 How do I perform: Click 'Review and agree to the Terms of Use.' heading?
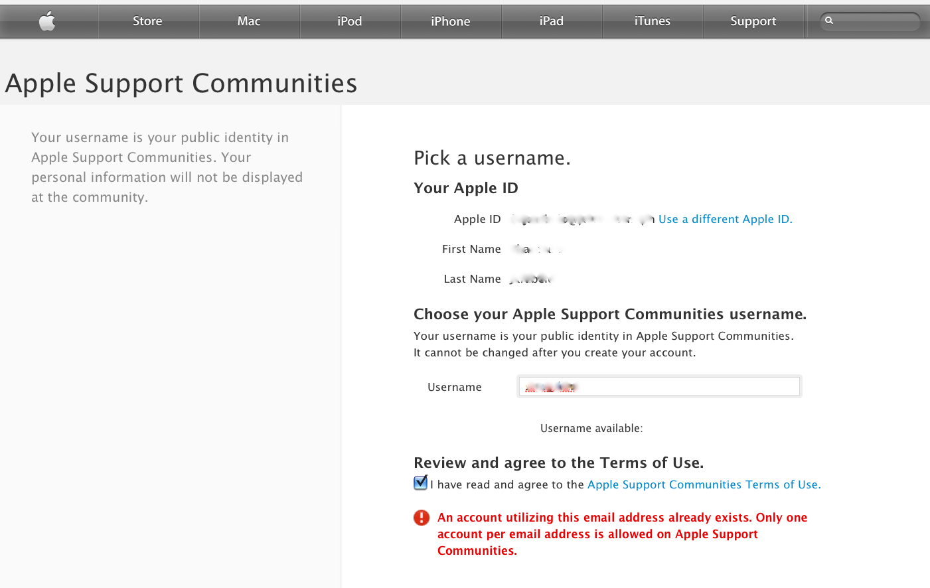point(558,463)
